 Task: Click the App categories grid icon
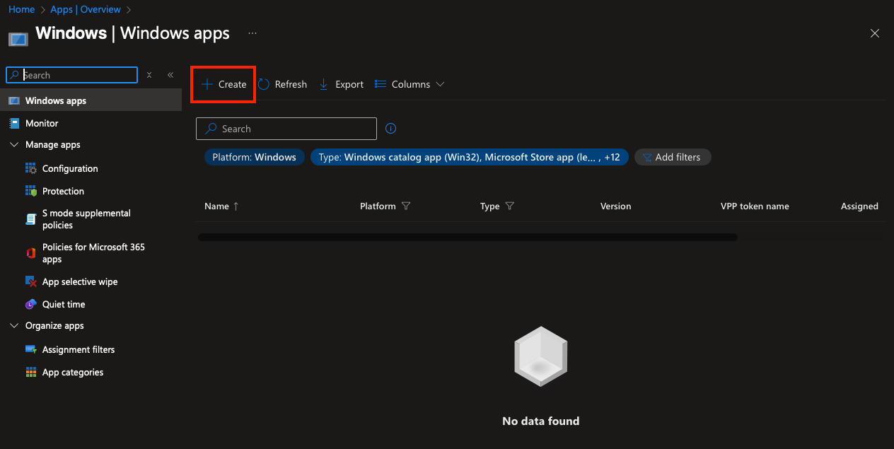click(x=31, y=372)
